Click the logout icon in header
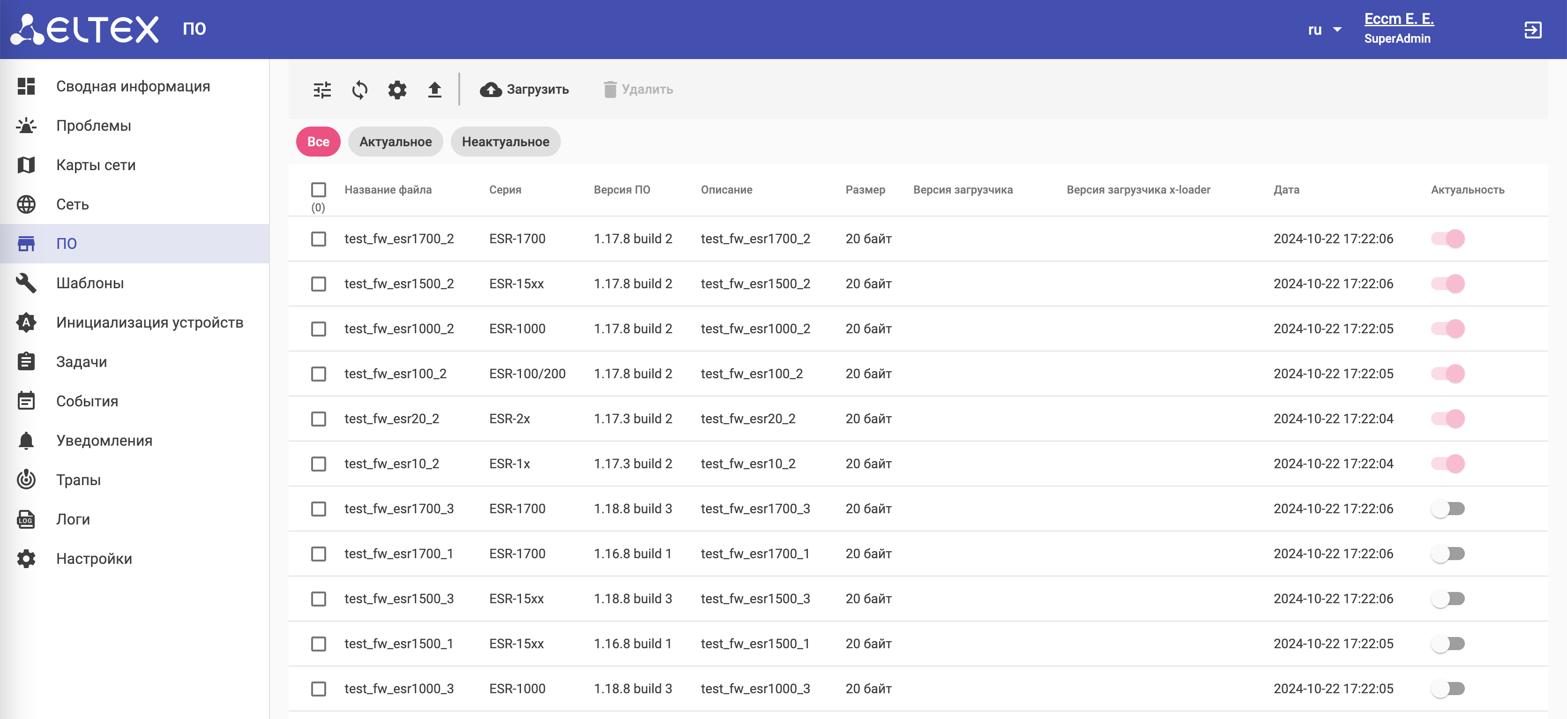 [1532, 30]
